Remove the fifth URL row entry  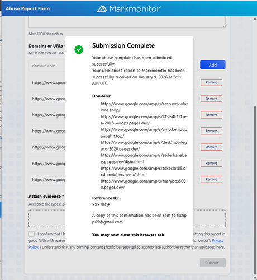pyautogui.click(x=211, y=147)
